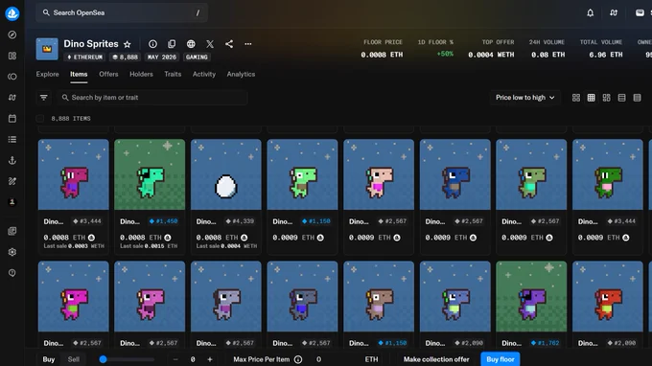Image resolution: width=652 pixels, height=366 pixels.
Task: Open the sidebar list icon
Action: point(12,140)
